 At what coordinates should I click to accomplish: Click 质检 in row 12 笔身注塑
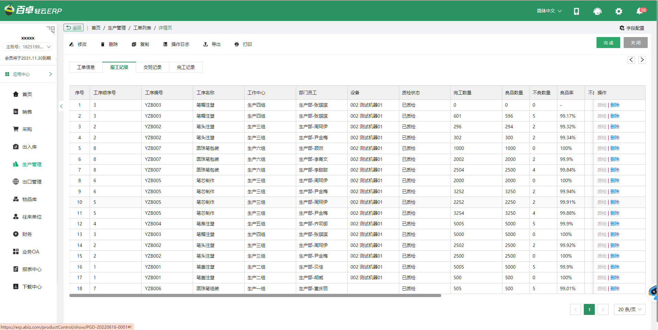pos(602,224)
